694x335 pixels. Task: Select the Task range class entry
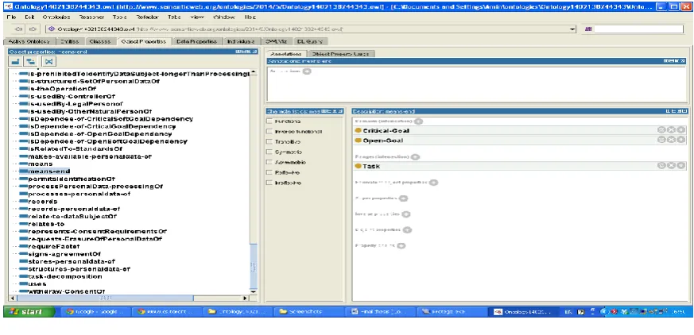(x=521, y=166)
